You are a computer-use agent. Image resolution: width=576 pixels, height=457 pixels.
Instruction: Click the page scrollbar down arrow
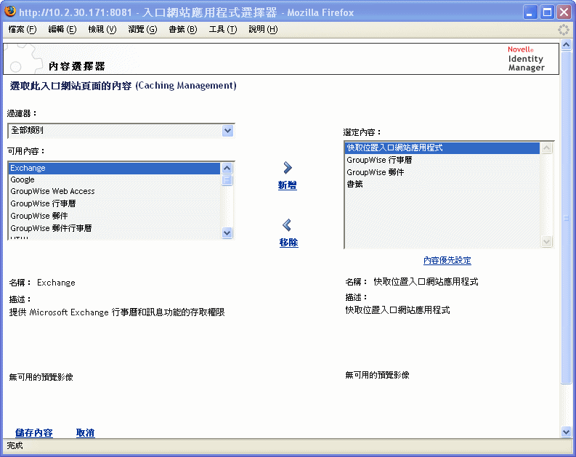coord(566,432)
